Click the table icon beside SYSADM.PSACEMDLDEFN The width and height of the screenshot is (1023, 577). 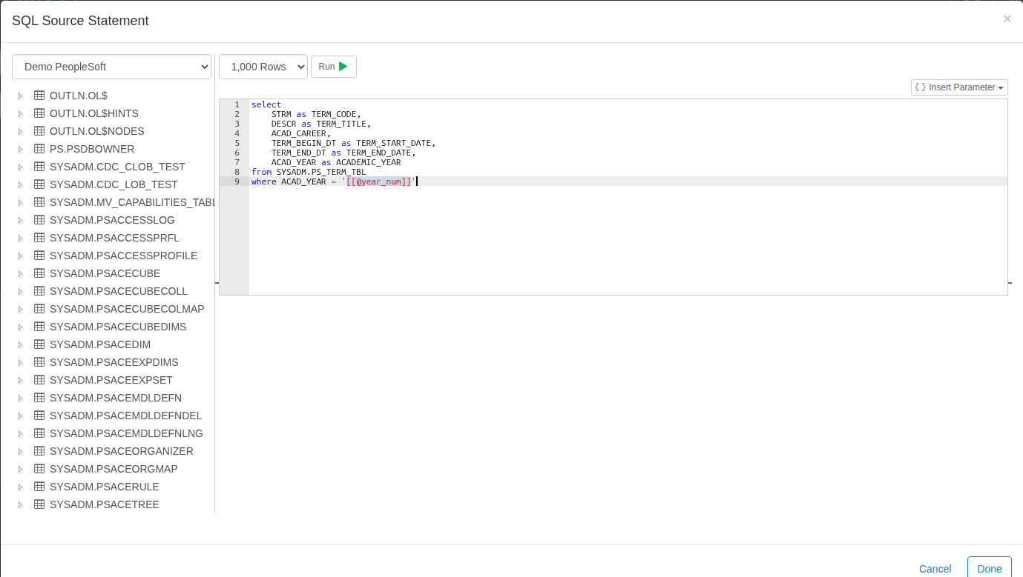click(x=39, y=398)
